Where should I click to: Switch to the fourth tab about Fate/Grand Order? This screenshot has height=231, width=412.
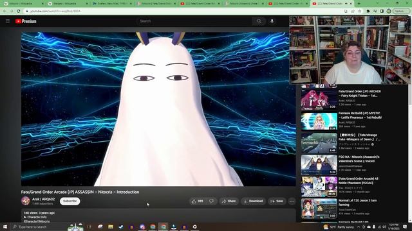(x=155, y=4)
